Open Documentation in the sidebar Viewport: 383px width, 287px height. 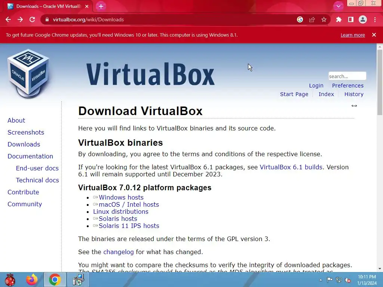point(30,156)
